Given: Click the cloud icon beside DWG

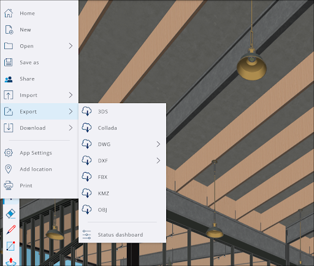Looking at the screenshot, I should pyautogui.click(x=86, y=144).
